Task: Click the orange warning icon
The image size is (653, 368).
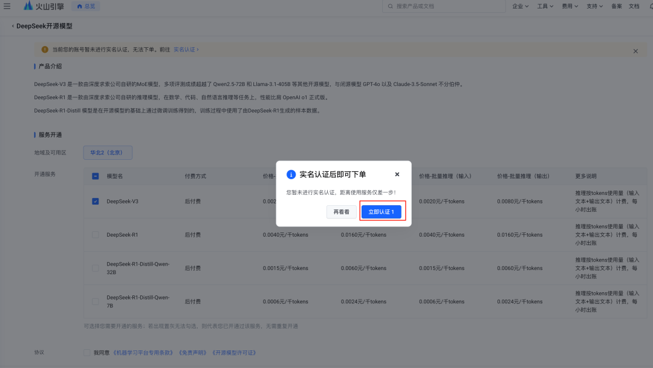Action: 45,50
